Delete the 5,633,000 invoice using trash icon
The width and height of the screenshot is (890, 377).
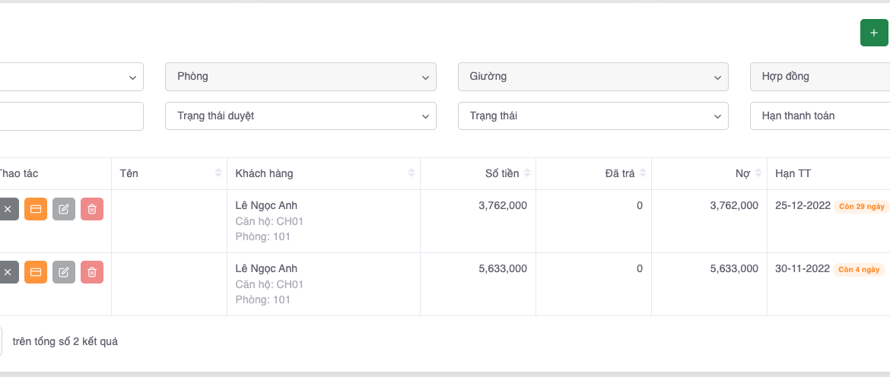pos(92,272)
